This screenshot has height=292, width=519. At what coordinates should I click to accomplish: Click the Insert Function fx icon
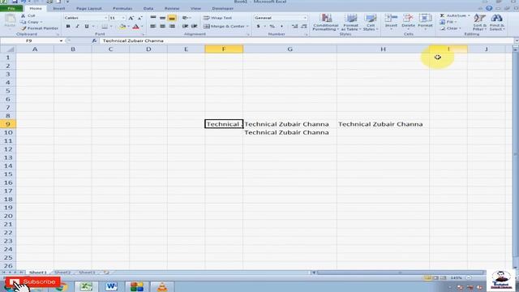94,41
